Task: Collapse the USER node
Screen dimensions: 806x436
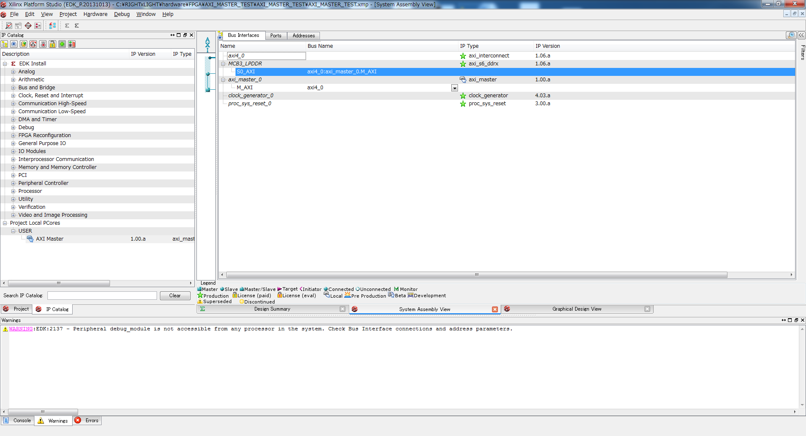Action: pyautogui.click(x=13, y=231)
